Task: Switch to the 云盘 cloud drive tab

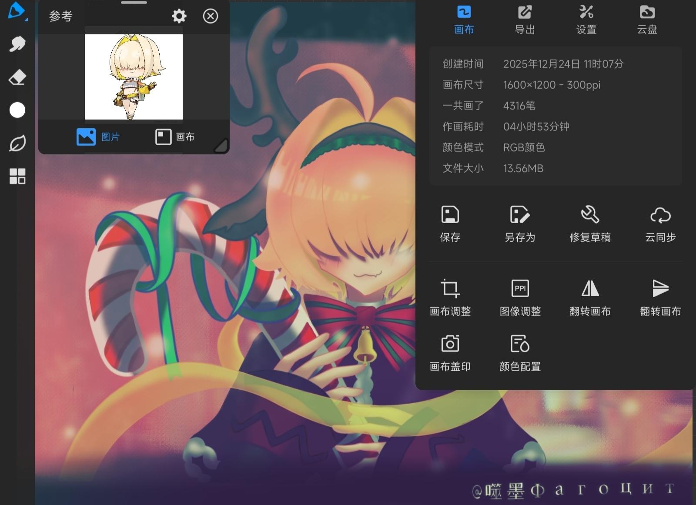Action: [647, 20]
